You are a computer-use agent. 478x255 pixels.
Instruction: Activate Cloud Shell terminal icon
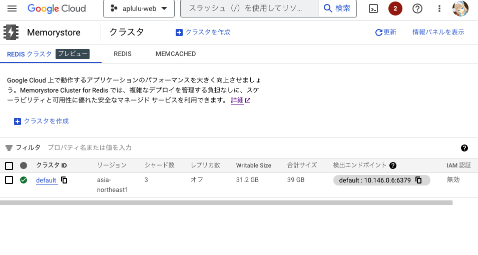373,8
